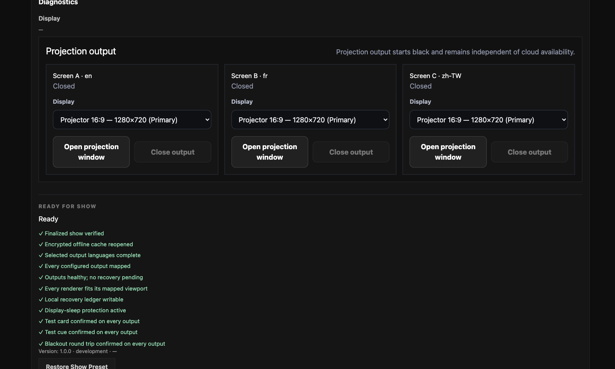Click Close output for Screen A
Image resolution: width=615 pixels, height=369 pixels.
point(173,152)
